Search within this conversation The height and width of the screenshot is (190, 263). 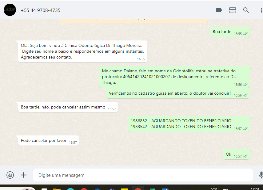[x=246, y=10]
